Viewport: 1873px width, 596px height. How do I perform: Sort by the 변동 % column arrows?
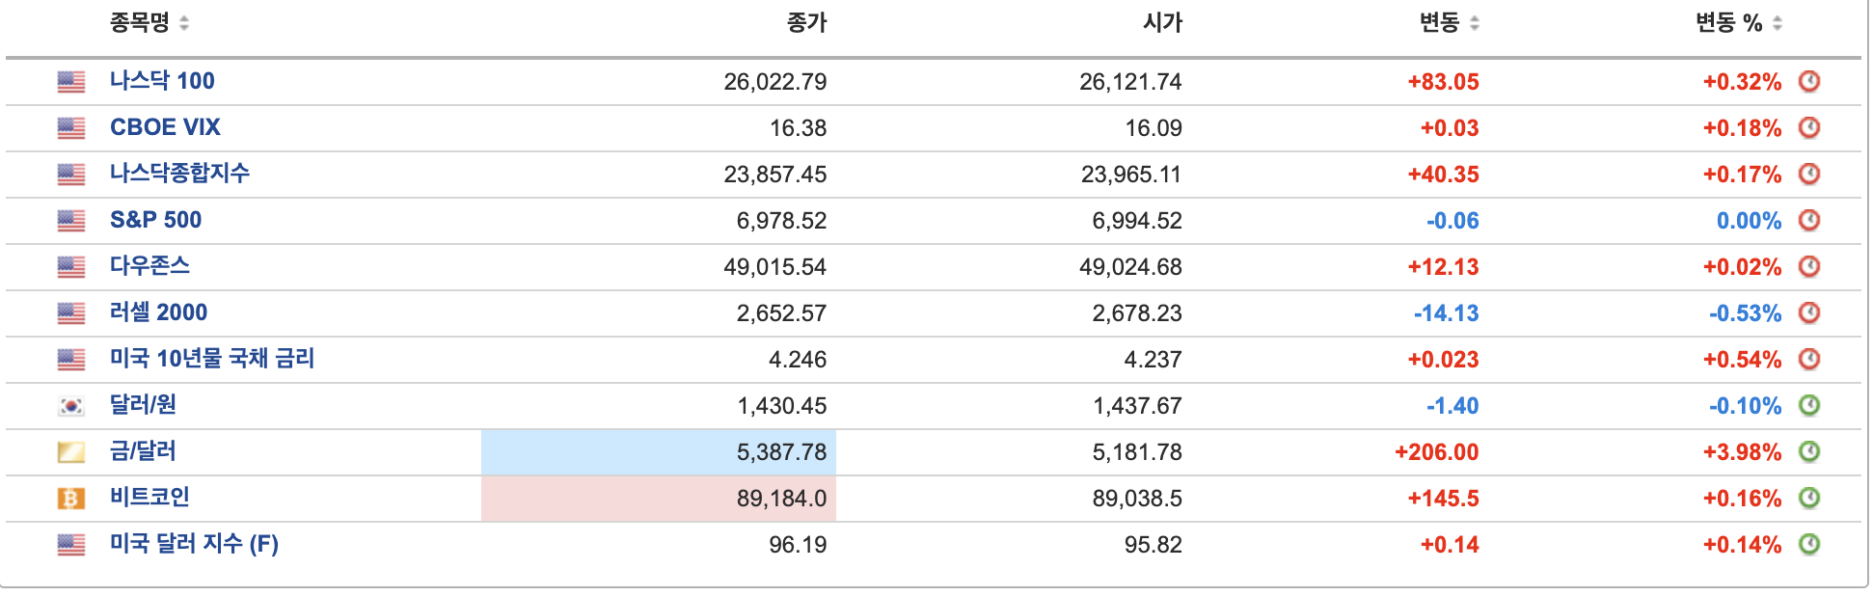click(1777, 23)
